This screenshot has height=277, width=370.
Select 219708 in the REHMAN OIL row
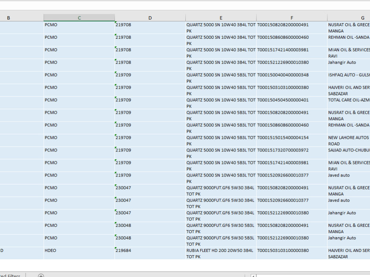pyautogui.click(x=150, y=40)
